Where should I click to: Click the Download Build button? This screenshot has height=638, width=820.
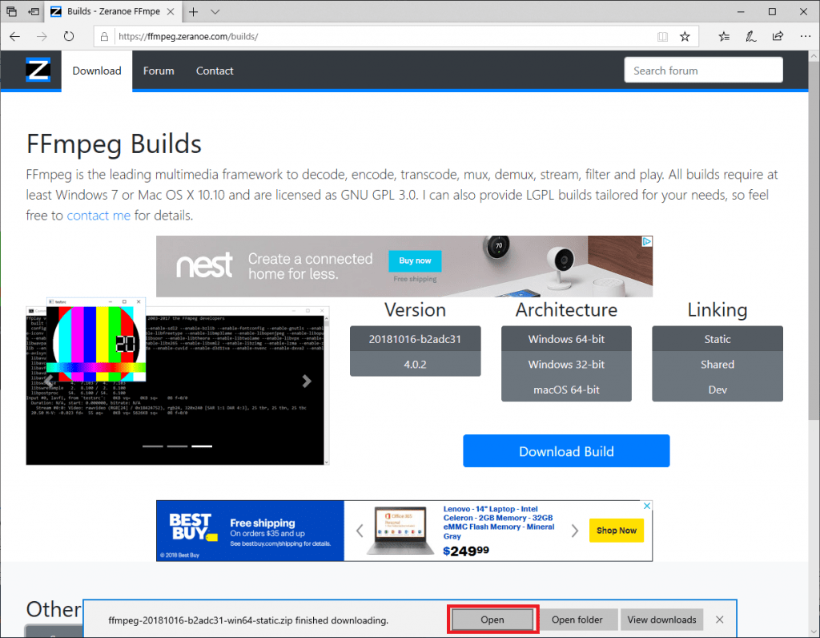click(566, 451)
